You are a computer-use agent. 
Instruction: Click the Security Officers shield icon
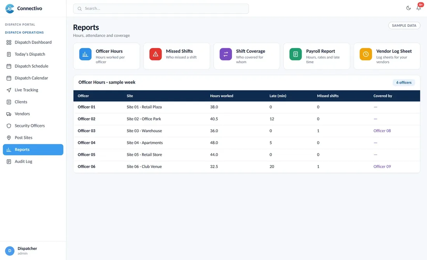(x=9, y=126)
